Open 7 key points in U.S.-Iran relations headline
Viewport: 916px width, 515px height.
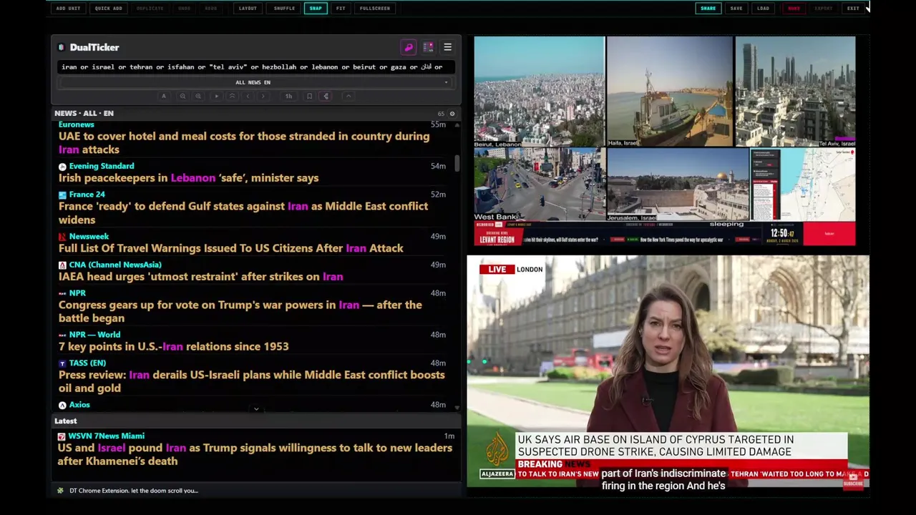point(174,347)
